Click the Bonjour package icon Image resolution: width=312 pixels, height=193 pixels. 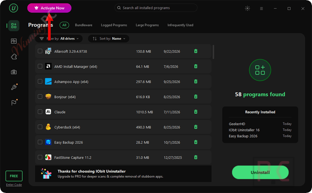[x=48, y=97]
